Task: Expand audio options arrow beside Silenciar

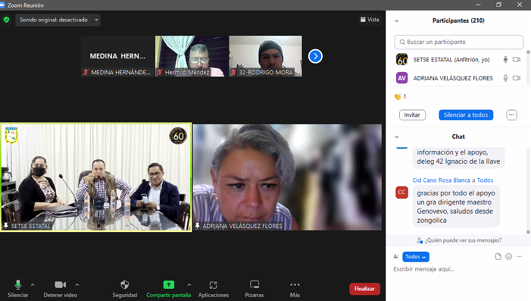Action: pyautogui.click(x=32, y=285)
